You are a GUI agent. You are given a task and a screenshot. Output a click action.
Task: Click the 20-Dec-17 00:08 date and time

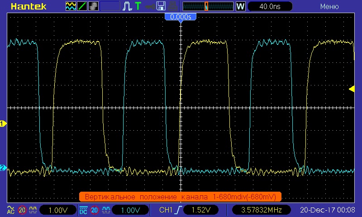327,210
